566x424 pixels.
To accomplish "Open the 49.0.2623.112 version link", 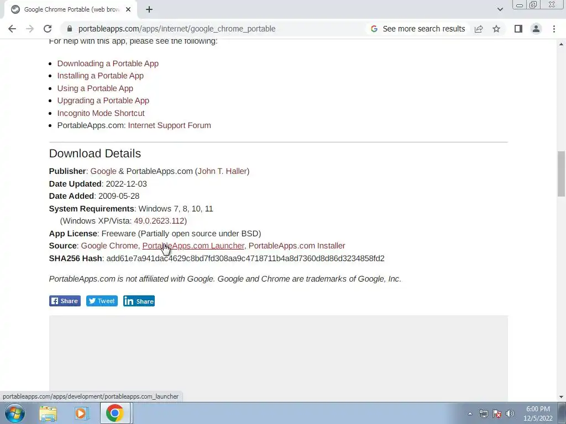I will pyautogui.click(x=159, y=221).
